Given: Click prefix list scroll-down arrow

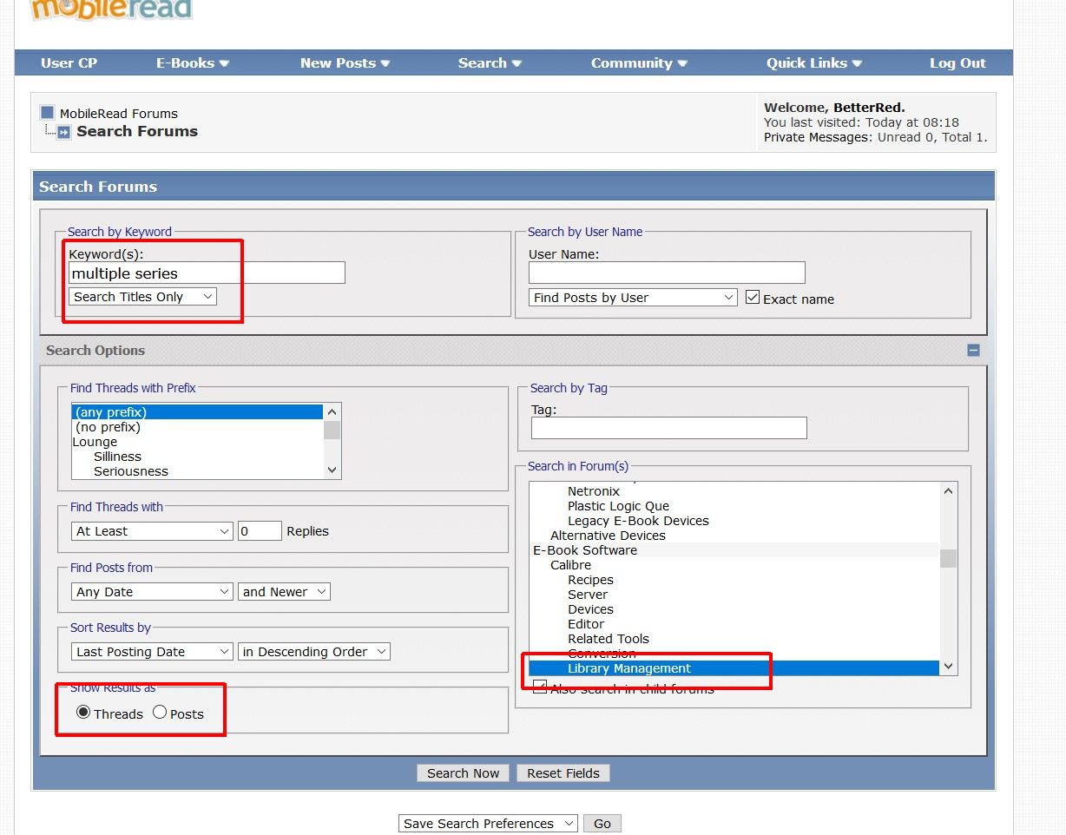Looking at the screenshot, I should (332, 470).
